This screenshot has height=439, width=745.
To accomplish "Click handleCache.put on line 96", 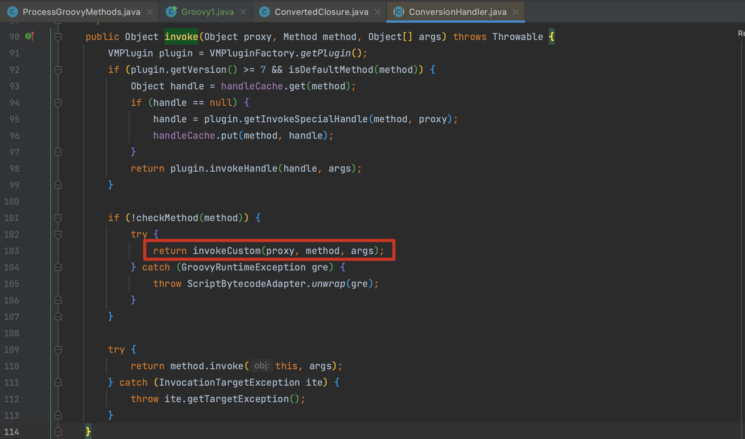I will point(195,136).
